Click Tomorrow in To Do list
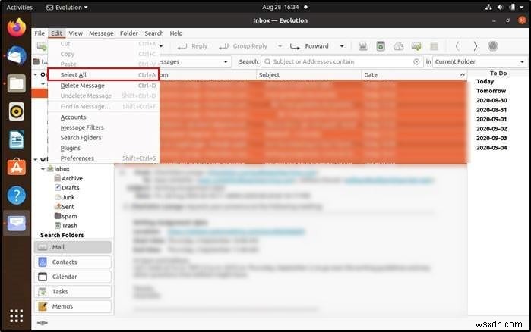The image size is (531, 332). (x=491, y=91)
